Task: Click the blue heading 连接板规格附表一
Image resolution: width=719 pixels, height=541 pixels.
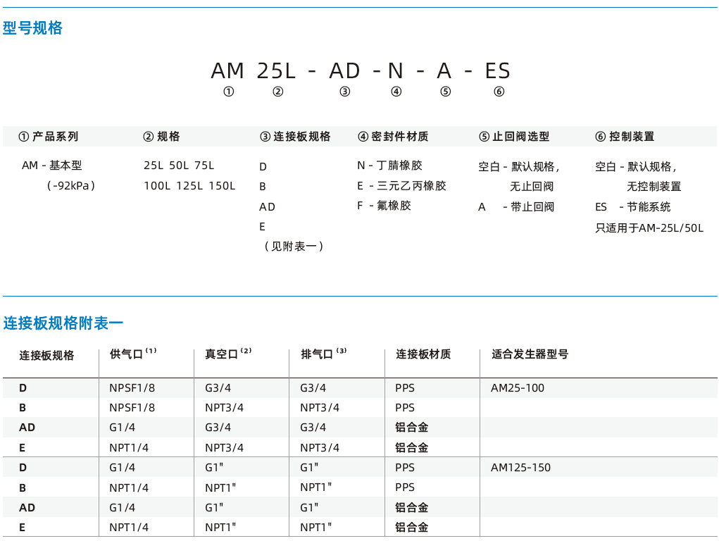Action: 63,323
